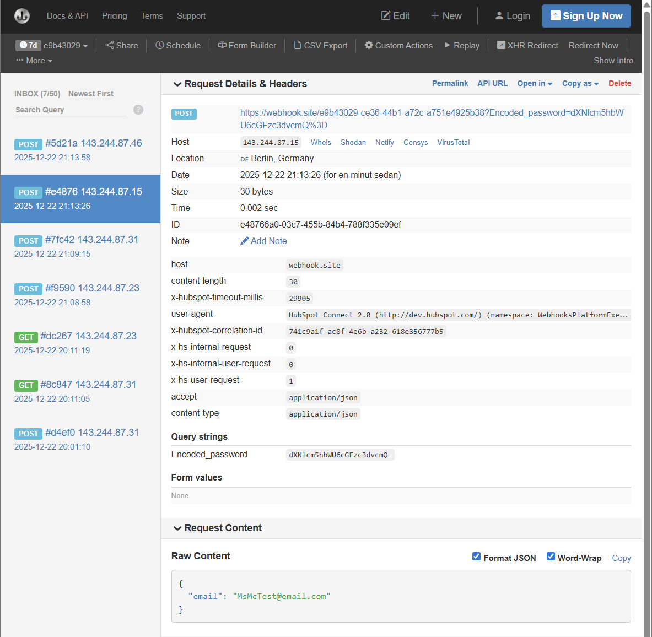Open the Schedule tool

177,46
